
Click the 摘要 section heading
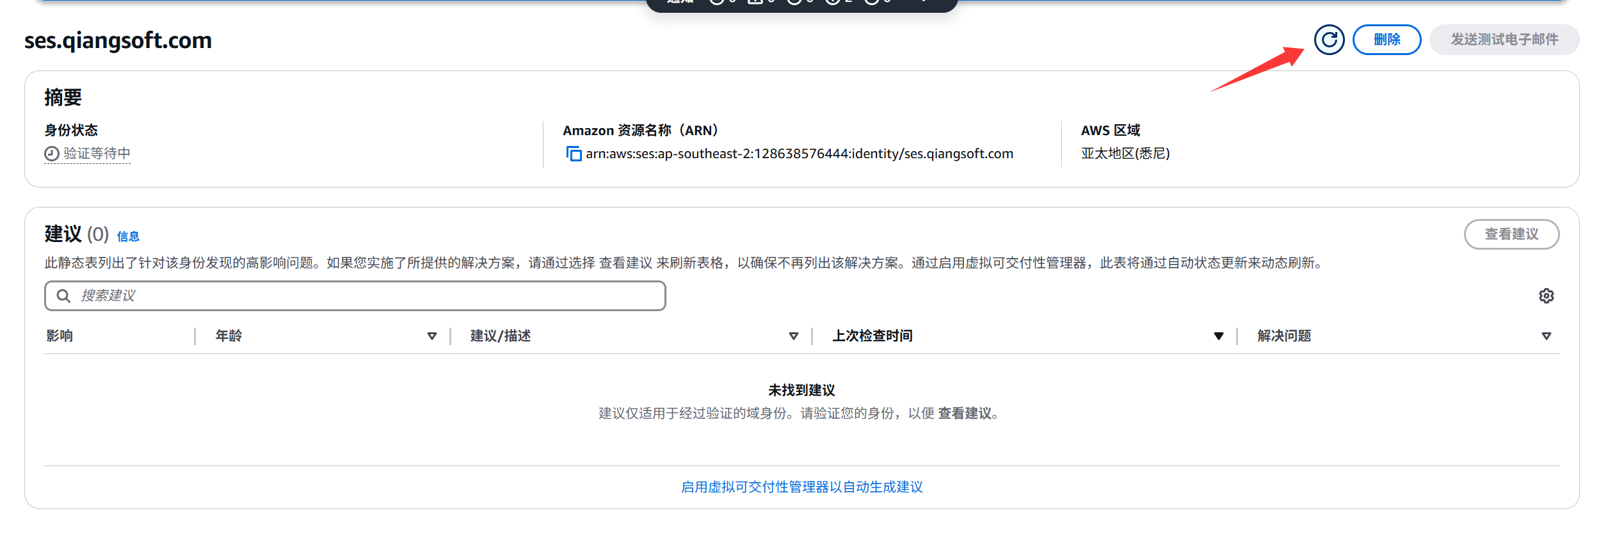pyautogui.click(x=63, y=97)
